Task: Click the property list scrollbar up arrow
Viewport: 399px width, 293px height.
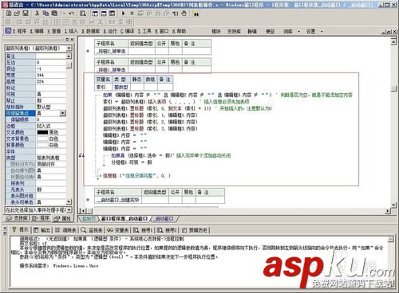Action: tap(69, 57)
